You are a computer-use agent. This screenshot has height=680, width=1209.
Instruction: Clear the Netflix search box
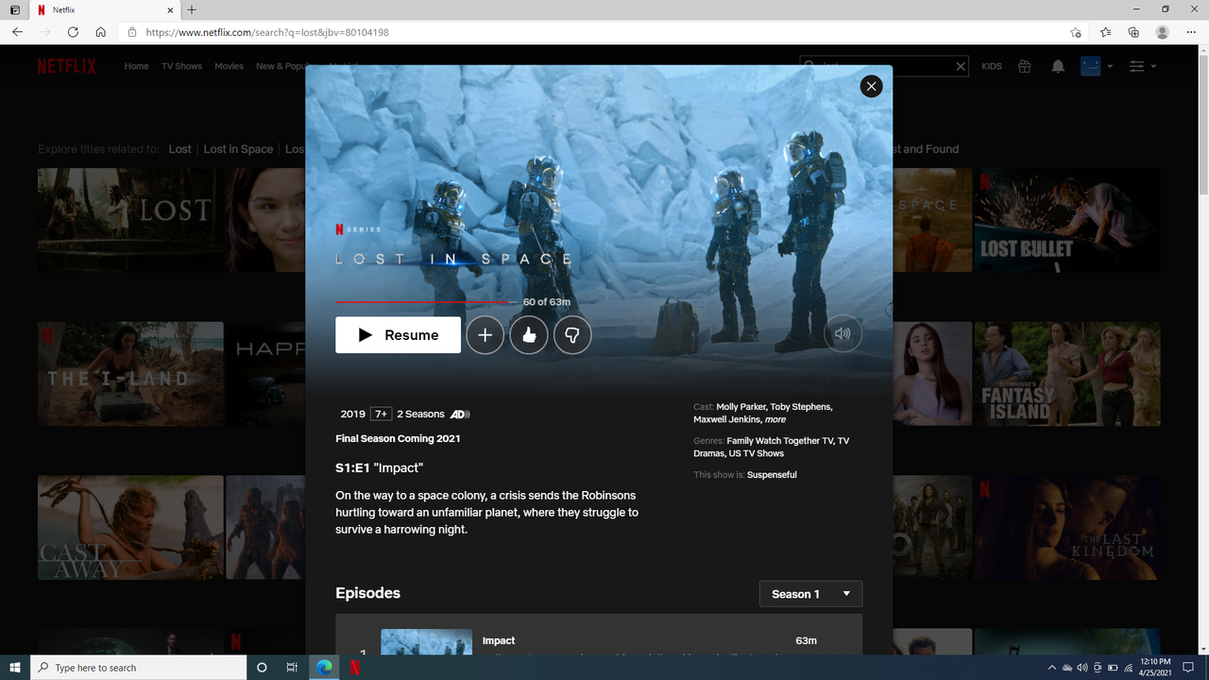pyautogui.click(x=961, y=66)
